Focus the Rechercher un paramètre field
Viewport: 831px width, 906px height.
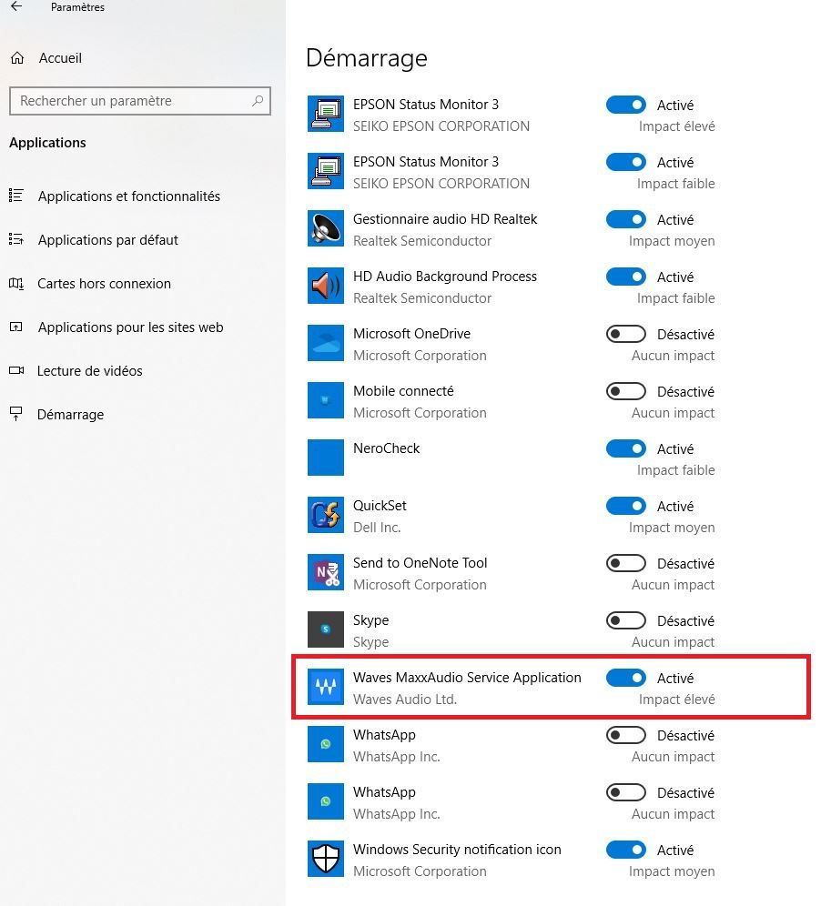click(140, 101)
